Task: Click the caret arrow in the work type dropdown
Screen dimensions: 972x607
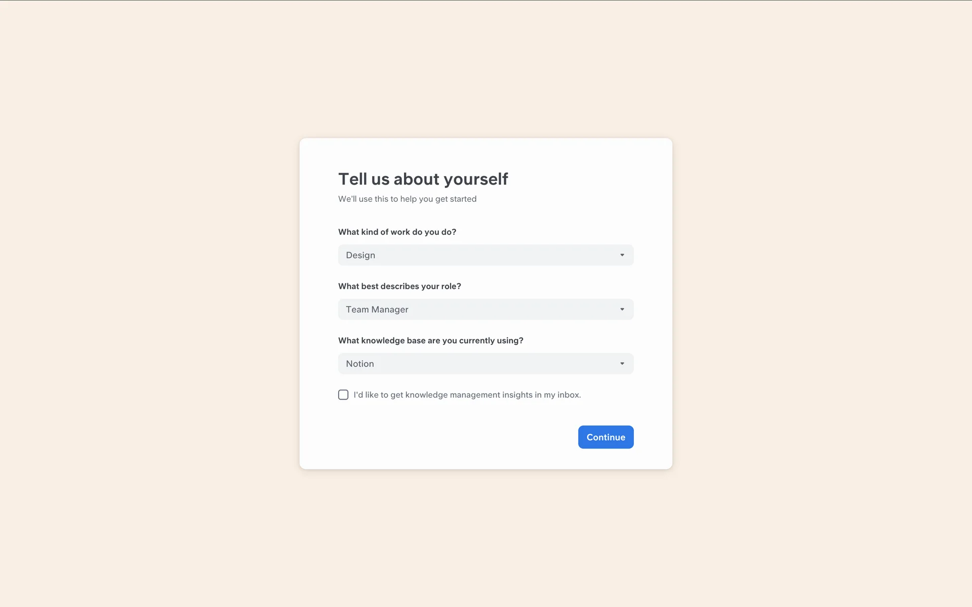Action: tap(622, 255)
